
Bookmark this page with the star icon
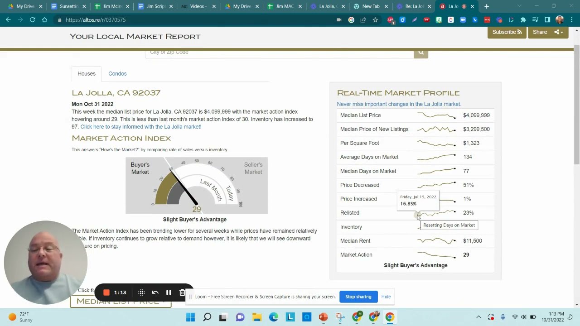pos(375,20)
